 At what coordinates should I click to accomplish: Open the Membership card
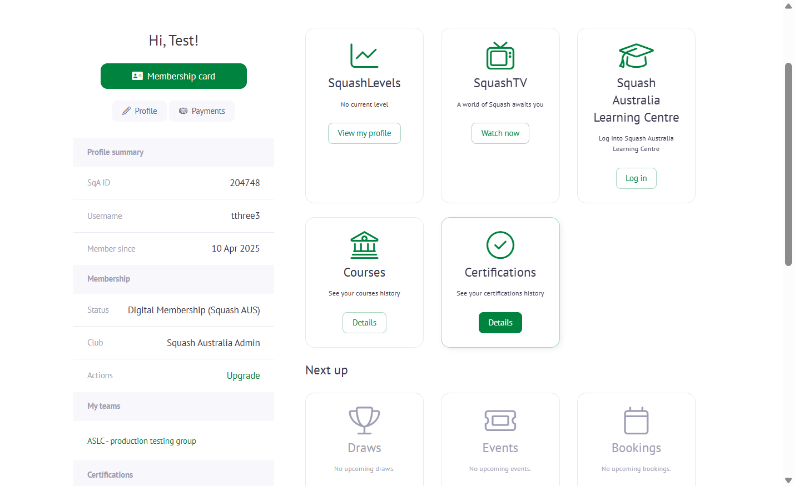[x=173, y=76]
